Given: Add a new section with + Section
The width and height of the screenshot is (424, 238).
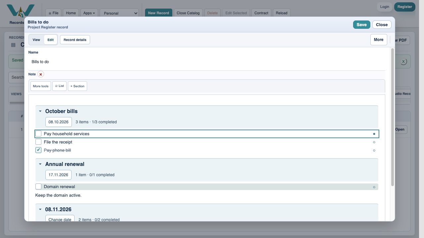Looking at the screenshot, I should click(x=78, y=86).
